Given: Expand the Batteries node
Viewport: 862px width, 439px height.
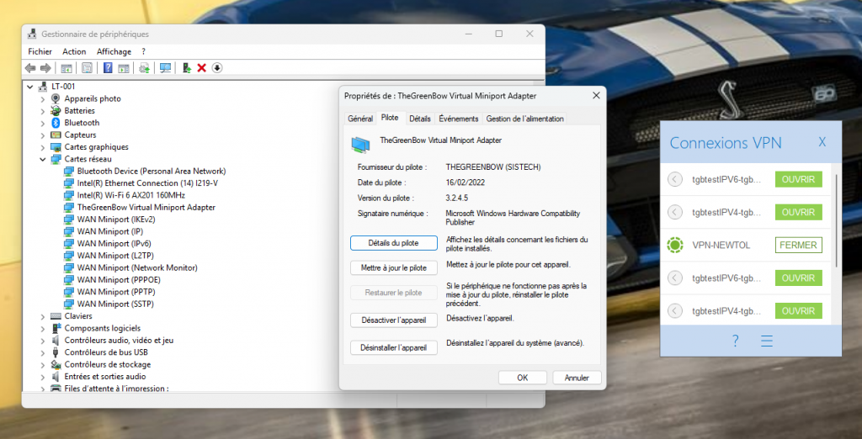Looking at the screenshot, I should pos(43,110).
